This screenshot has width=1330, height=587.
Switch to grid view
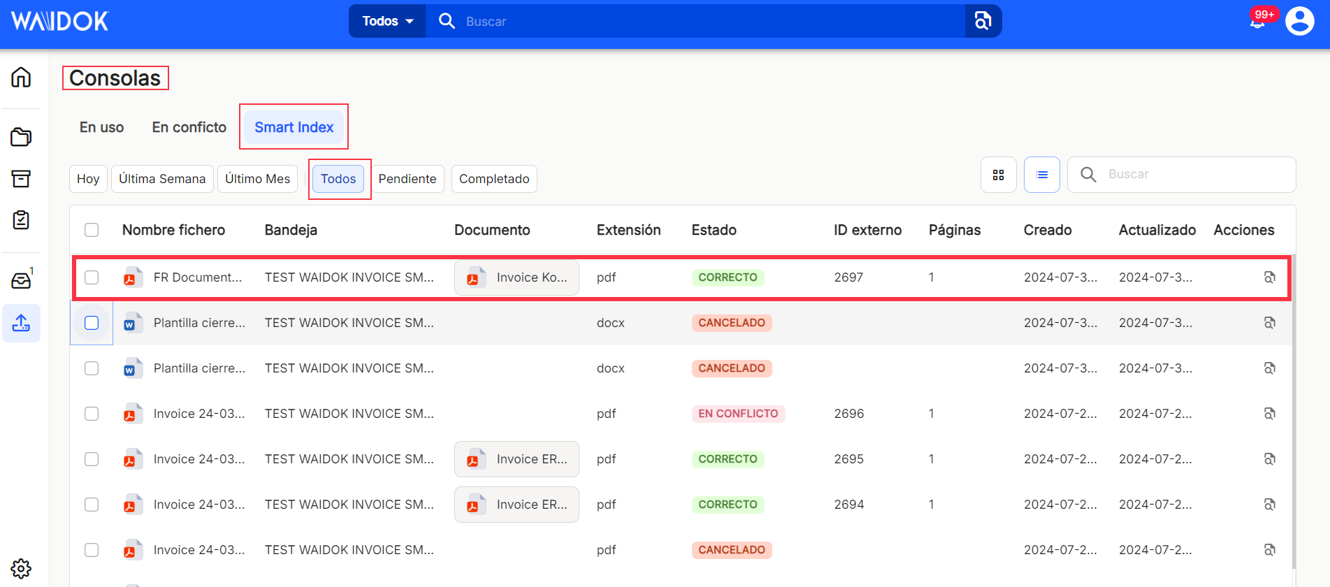pyautogui.click(x=999, y=175)
